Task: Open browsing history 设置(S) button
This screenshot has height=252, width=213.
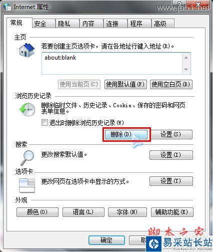Action: pyautogui.click(x=171, y=134)
